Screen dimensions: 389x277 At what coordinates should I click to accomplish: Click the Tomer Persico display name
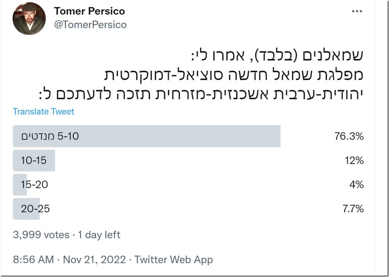90,11
